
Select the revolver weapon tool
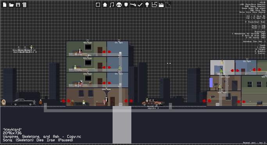(133, 5)
